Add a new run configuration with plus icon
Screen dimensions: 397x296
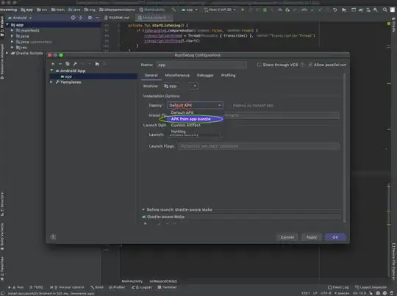click(x=53, y=64)
